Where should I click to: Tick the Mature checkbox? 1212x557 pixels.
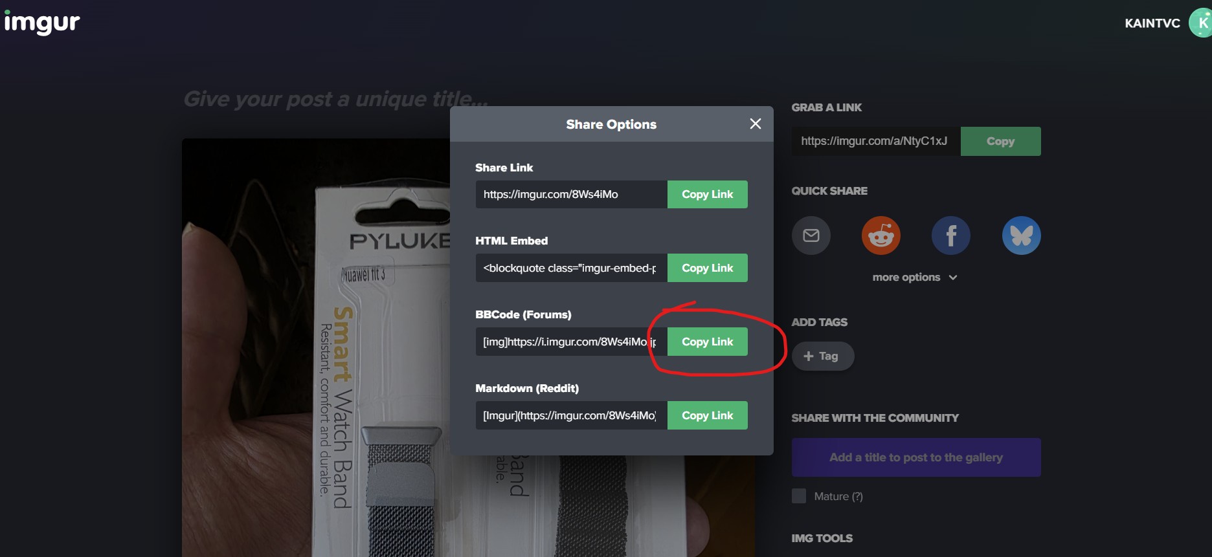tap(799, 496)
